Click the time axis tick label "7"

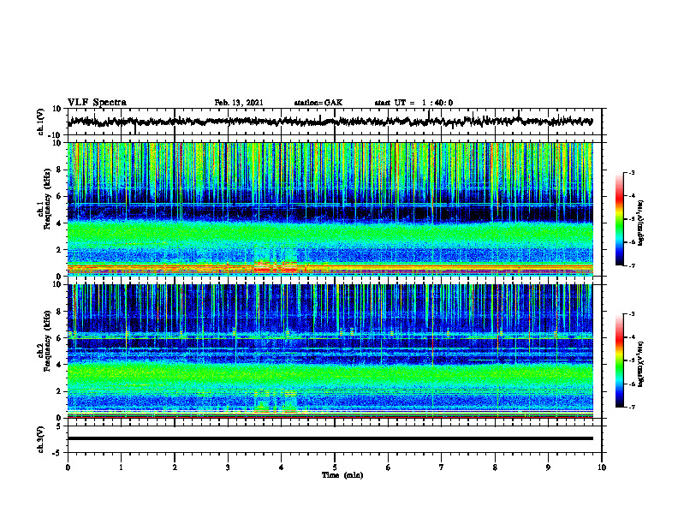pos(442,467)
